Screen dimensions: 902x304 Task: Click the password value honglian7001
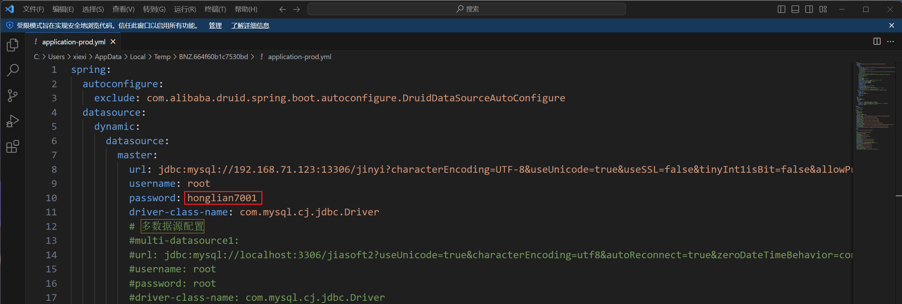click(222, 198)
